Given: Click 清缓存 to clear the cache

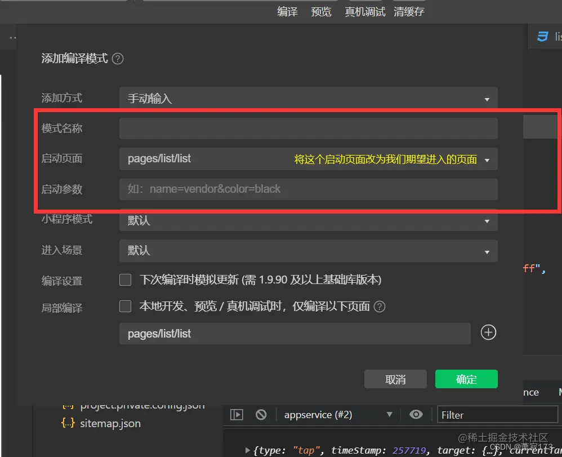Looking at the screenshot, I should click(409, 11).
